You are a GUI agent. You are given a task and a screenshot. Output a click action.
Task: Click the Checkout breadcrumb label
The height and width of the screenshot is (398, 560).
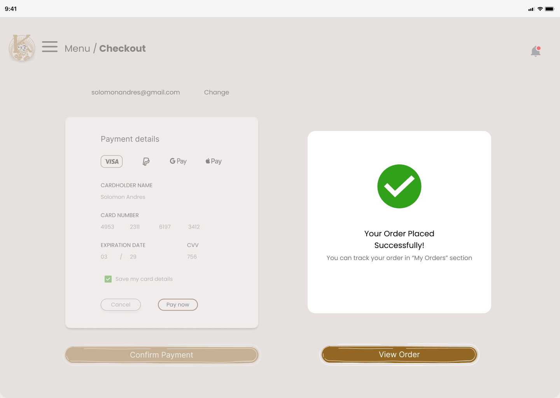[x=122, y=49]
